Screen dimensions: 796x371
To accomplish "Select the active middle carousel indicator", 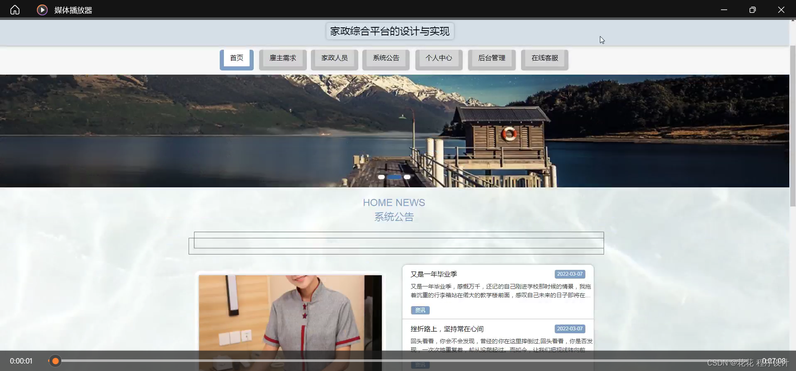I will [394, 177].
